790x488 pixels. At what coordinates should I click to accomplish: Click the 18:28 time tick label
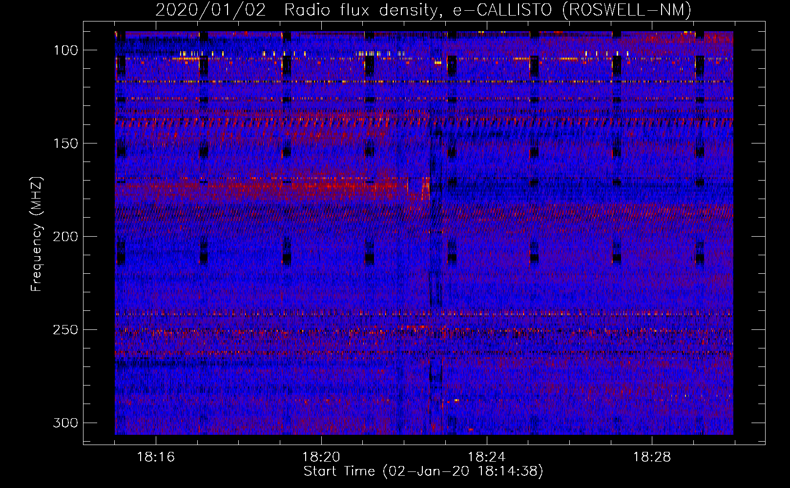[x=652, y=457]
